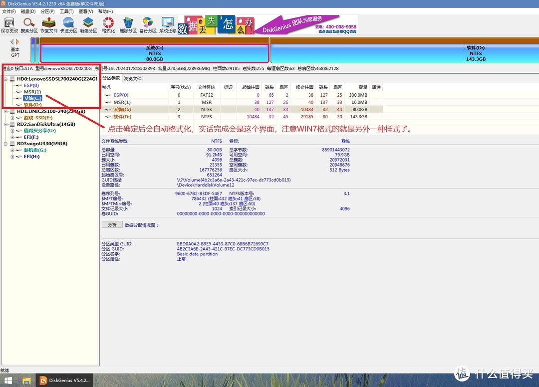Switch to the 浏览文件 tab
The image size is (539, 387).
pos(133,78)
